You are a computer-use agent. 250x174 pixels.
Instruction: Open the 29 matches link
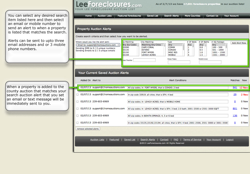pyautogui.click(x=235, y=94)
